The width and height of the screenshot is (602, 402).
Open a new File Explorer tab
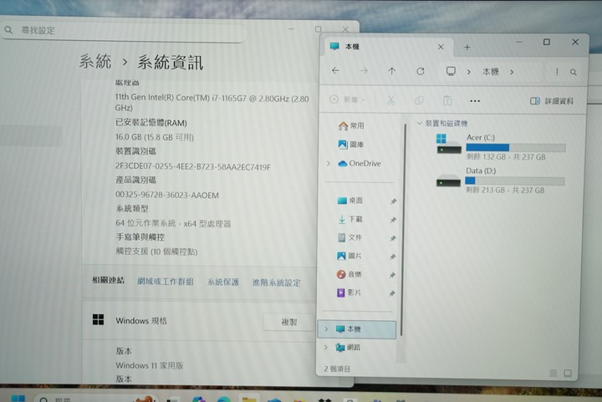[467, 47]
